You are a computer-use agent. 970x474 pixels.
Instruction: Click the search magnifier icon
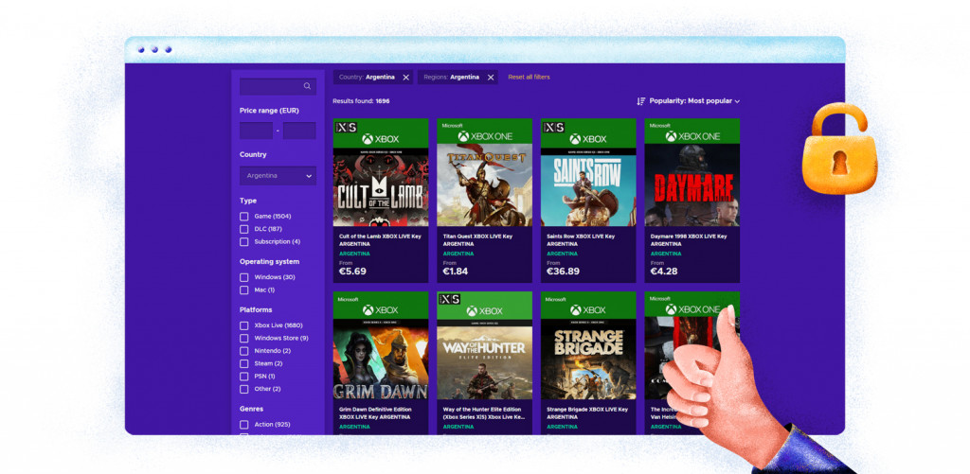[x=308, y=86]
